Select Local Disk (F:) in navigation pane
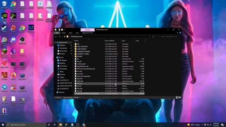The image size is (226, 127). tap(64, 89)
